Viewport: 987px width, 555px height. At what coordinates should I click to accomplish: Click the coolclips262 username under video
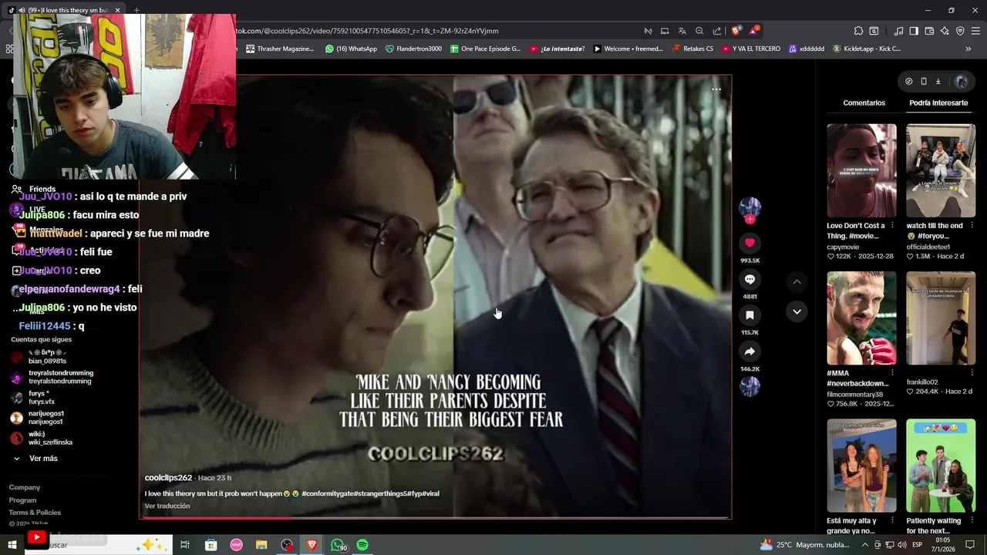[x=168, y=478]
